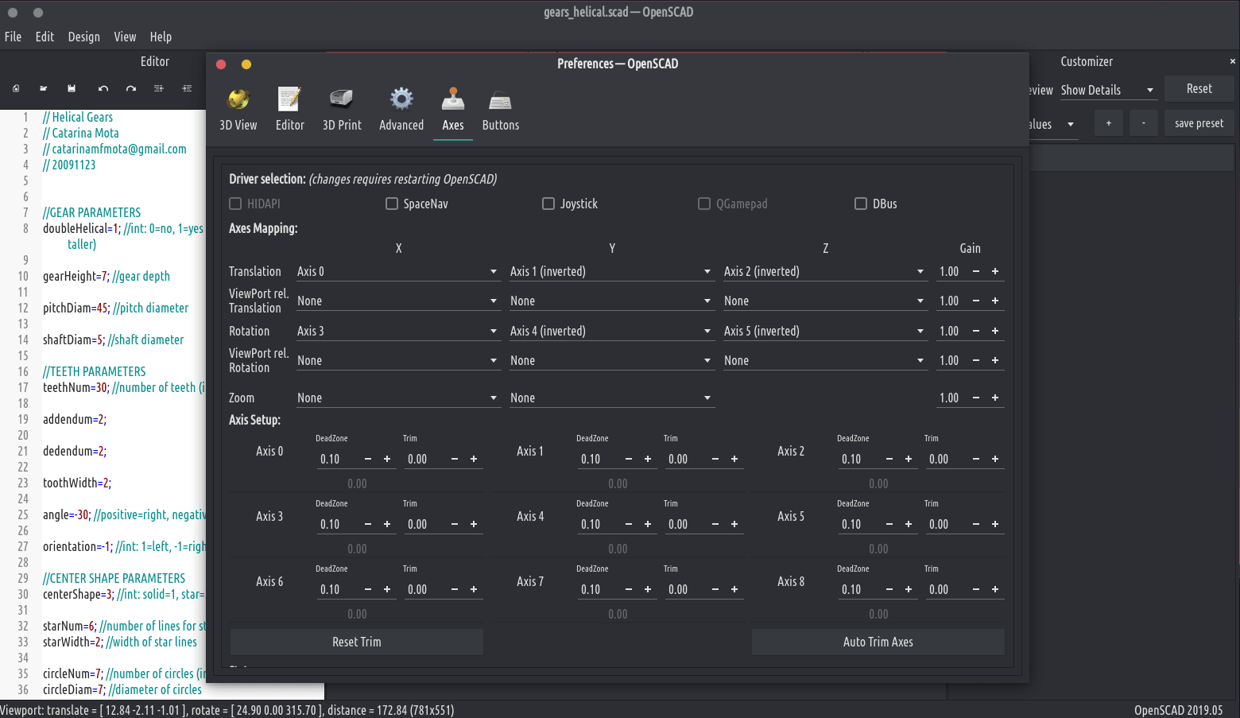Viewport: 1240px width, 718px height.
Task: Click the Open file icon in Editor toolbar
Action: click(44, 88)
